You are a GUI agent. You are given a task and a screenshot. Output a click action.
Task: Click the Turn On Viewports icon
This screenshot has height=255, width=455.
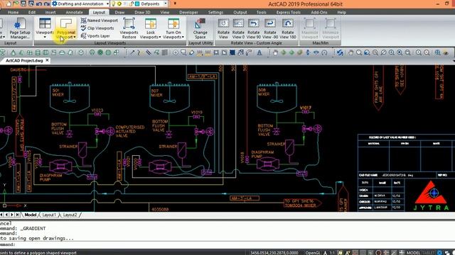tap(173, 23)
